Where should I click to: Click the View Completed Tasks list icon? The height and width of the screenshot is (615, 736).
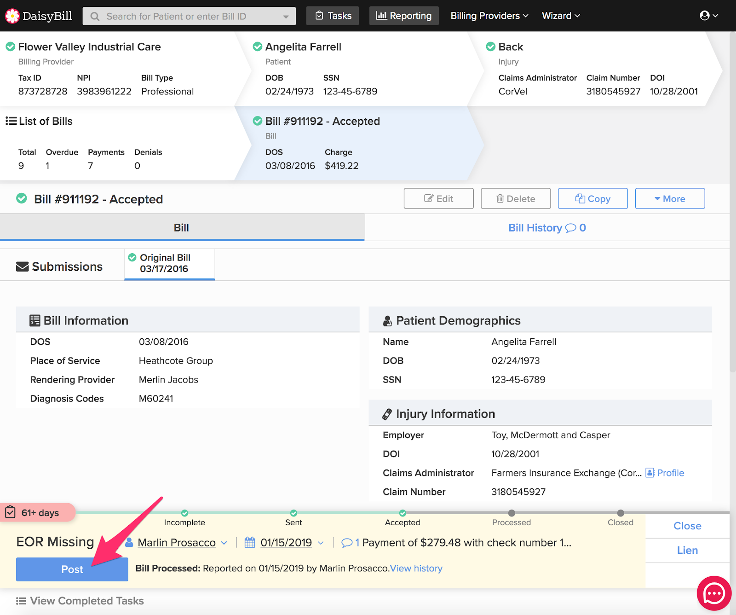[21, 601]
